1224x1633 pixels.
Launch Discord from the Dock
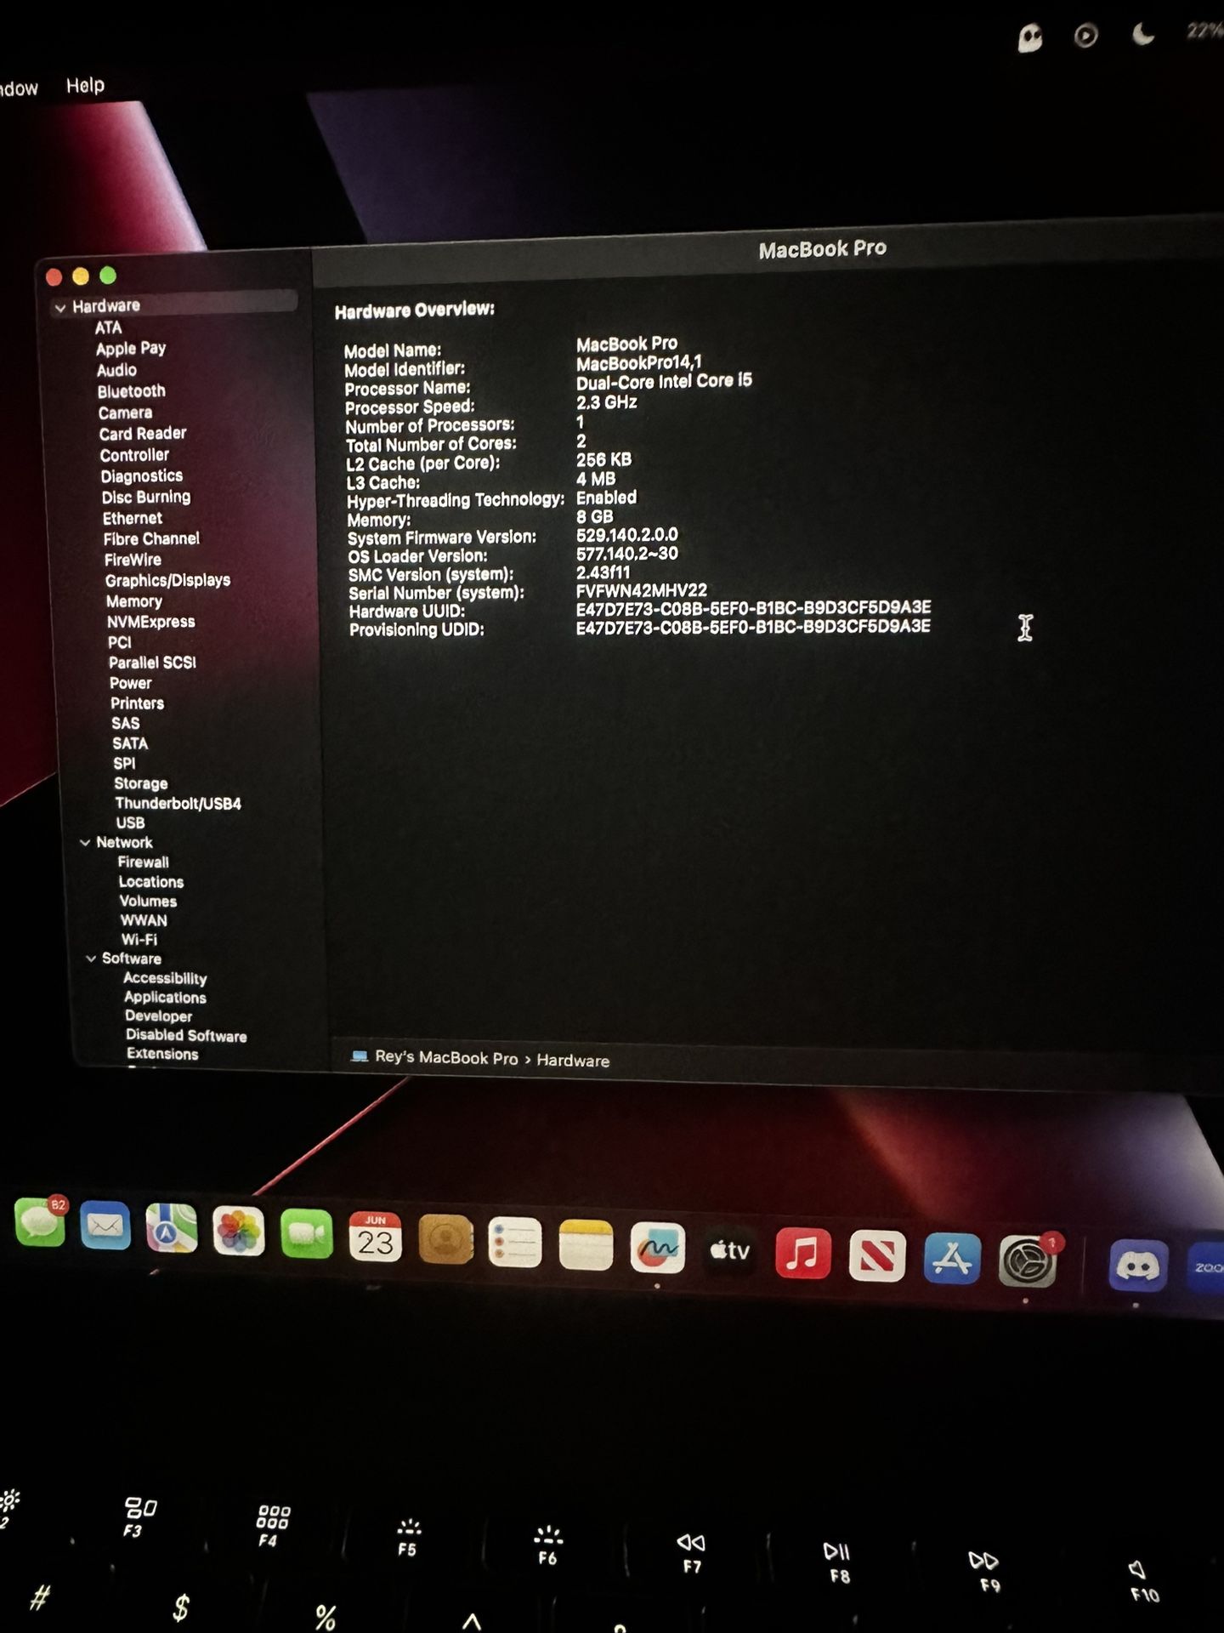(1138, 1266)
